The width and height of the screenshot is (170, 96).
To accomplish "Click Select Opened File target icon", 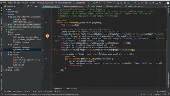I will [28, 6].
